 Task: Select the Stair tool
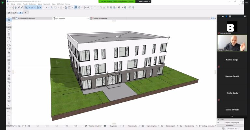pos(9,53)
